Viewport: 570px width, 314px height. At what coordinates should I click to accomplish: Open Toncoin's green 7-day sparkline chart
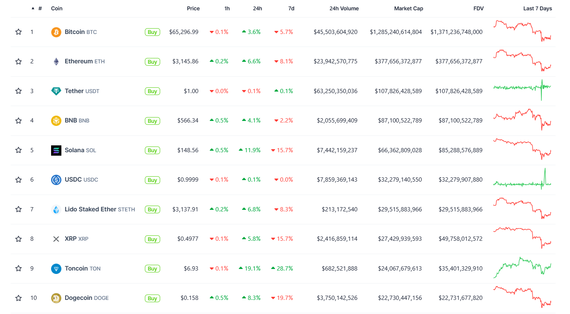click(522, 268)
